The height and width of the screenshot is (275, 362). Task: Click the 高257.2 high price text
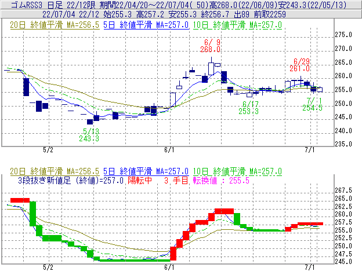[150, 14]
